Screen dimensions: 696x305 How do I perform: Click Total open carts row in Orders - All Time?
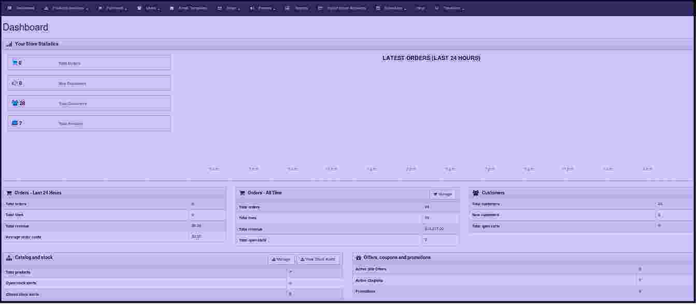point(347,240)
